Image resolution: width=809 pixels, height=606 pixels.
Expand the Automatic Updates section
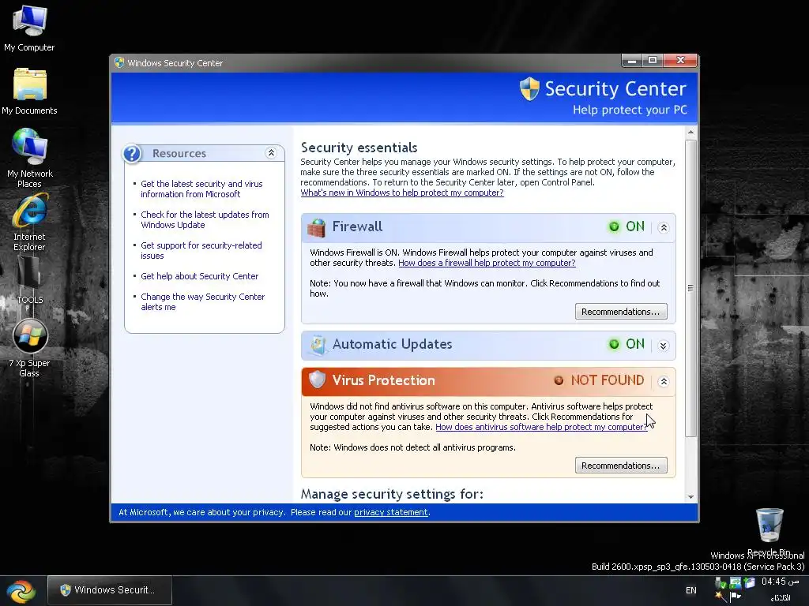point(664,346)
